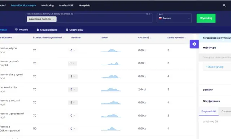The width and height of the screenshot is (231, 139).
Task: Select the Przymiotniki filter tab
Action: pos(209,111)
